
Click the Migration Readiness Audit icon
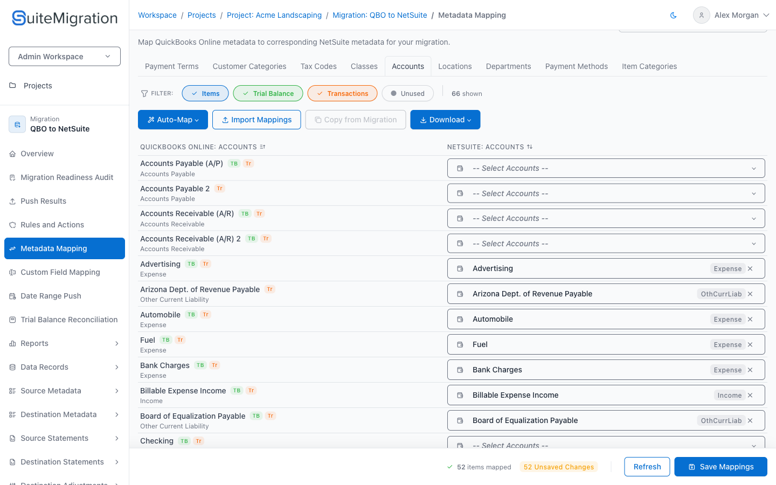12,178
